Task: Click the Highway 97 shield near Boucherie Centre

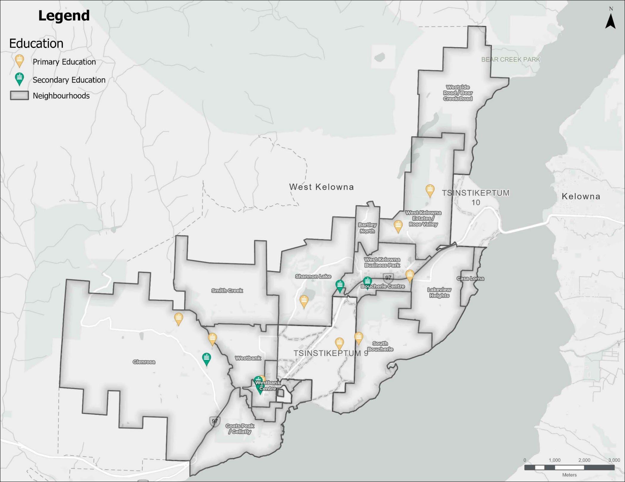Action: (388, 278)
